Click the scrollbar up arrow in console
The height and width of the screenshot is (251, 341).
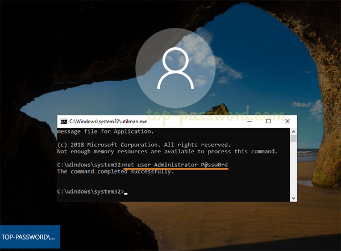click(293, 131)
